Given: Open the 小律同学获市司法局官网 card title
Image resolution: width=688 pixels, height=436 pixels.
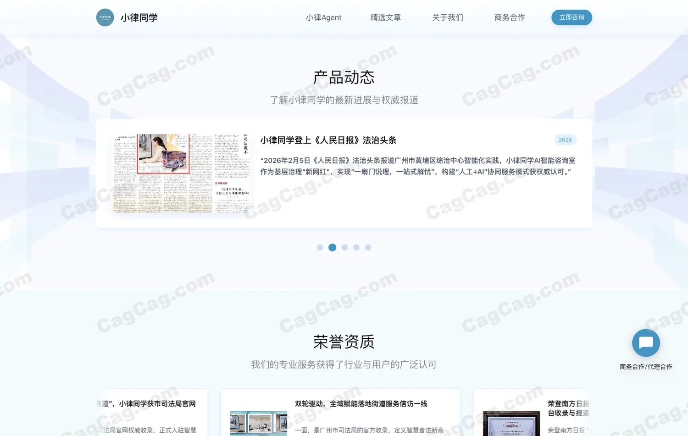Looking at the screenshot, I should (x=146, y=403).
